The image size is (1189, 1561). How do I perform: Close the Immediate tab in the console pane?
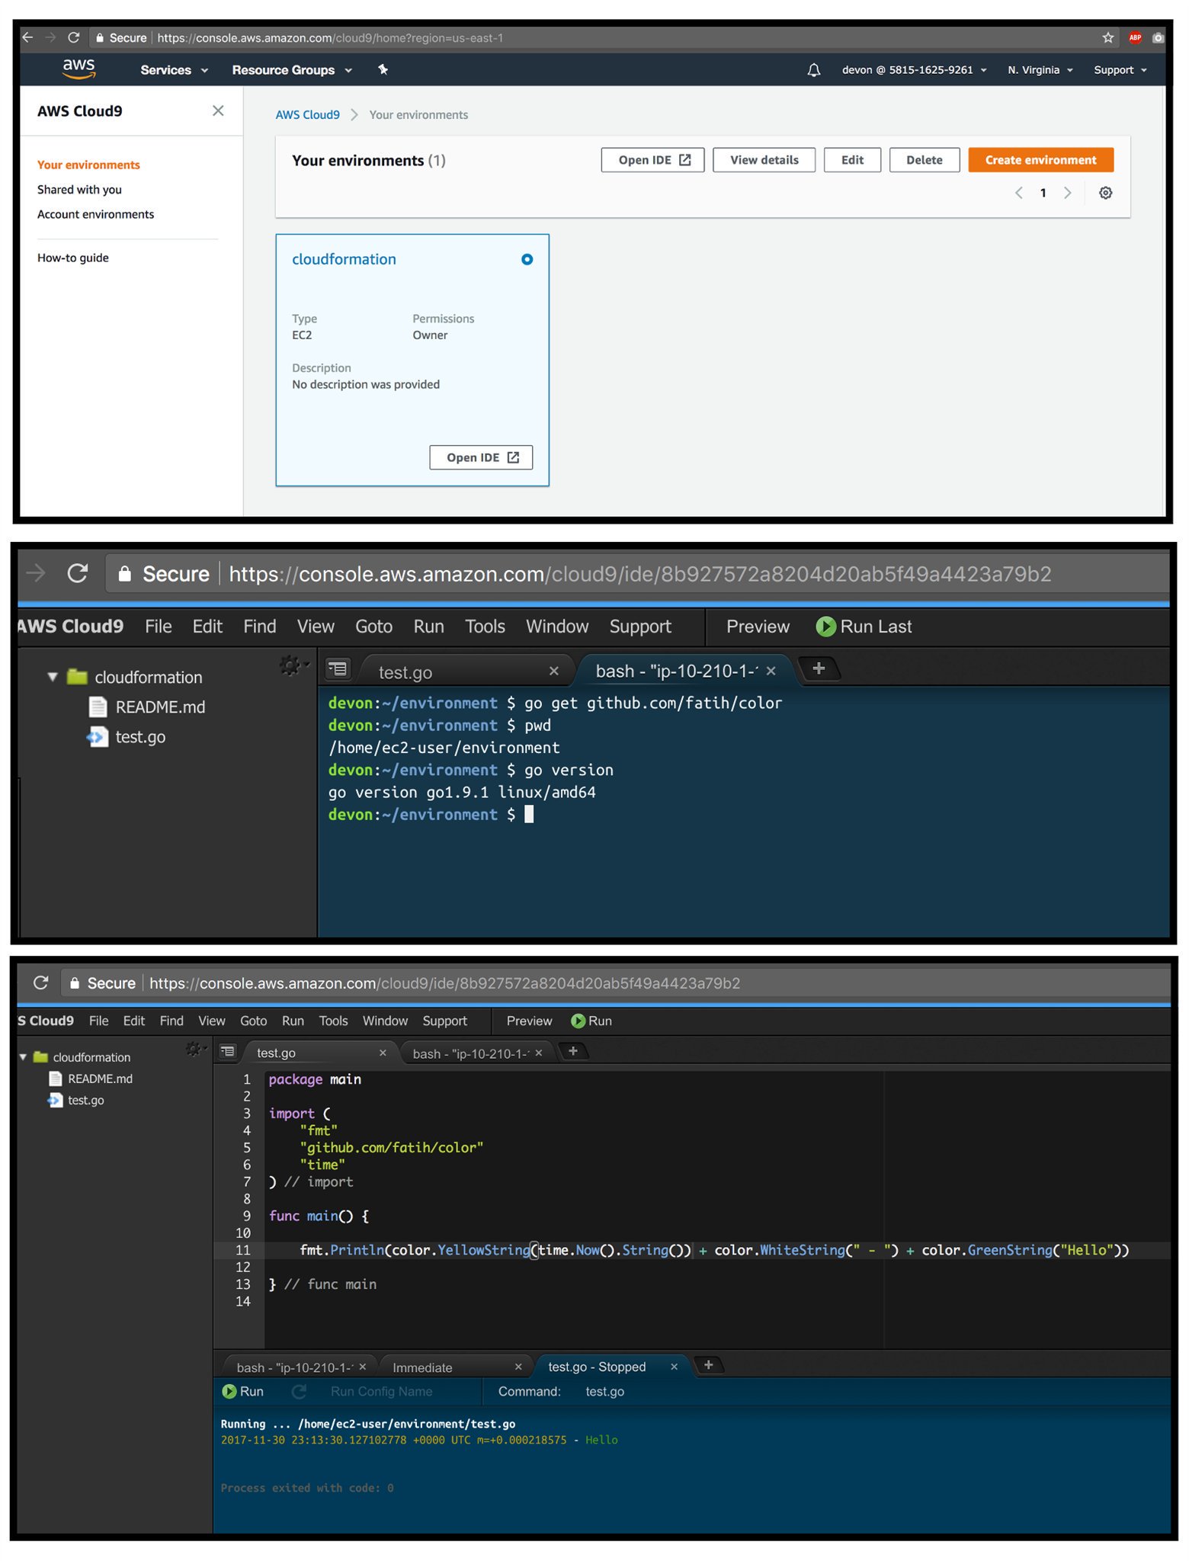click(518, 1367)
